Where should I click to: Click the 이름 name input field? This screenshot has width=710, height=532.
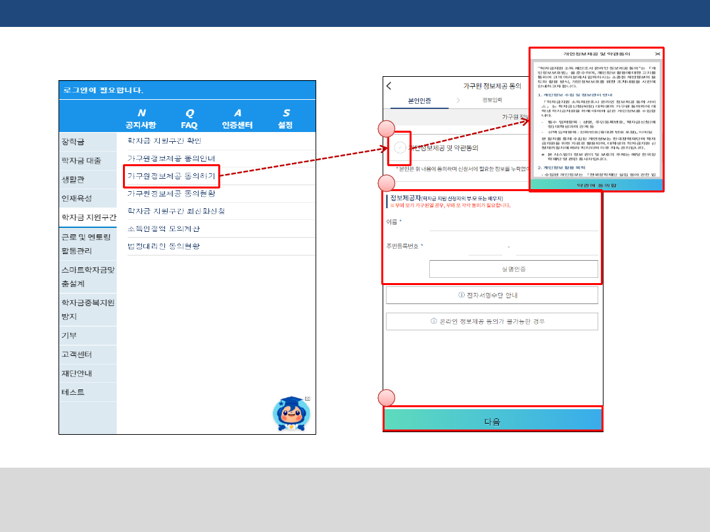[x=513, y=223]
